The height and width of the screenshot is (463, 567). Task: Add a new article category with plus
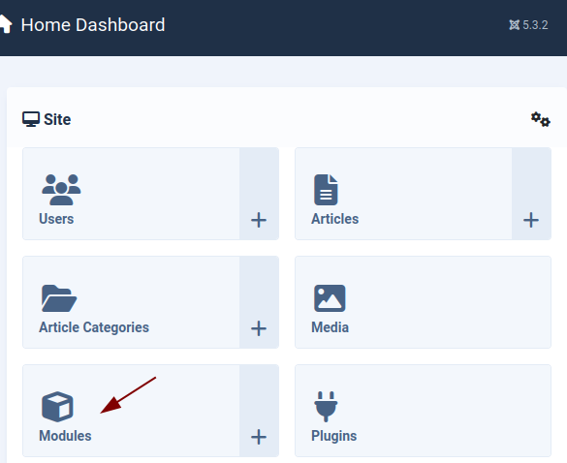pyautogui.click(x=259, y=328)
